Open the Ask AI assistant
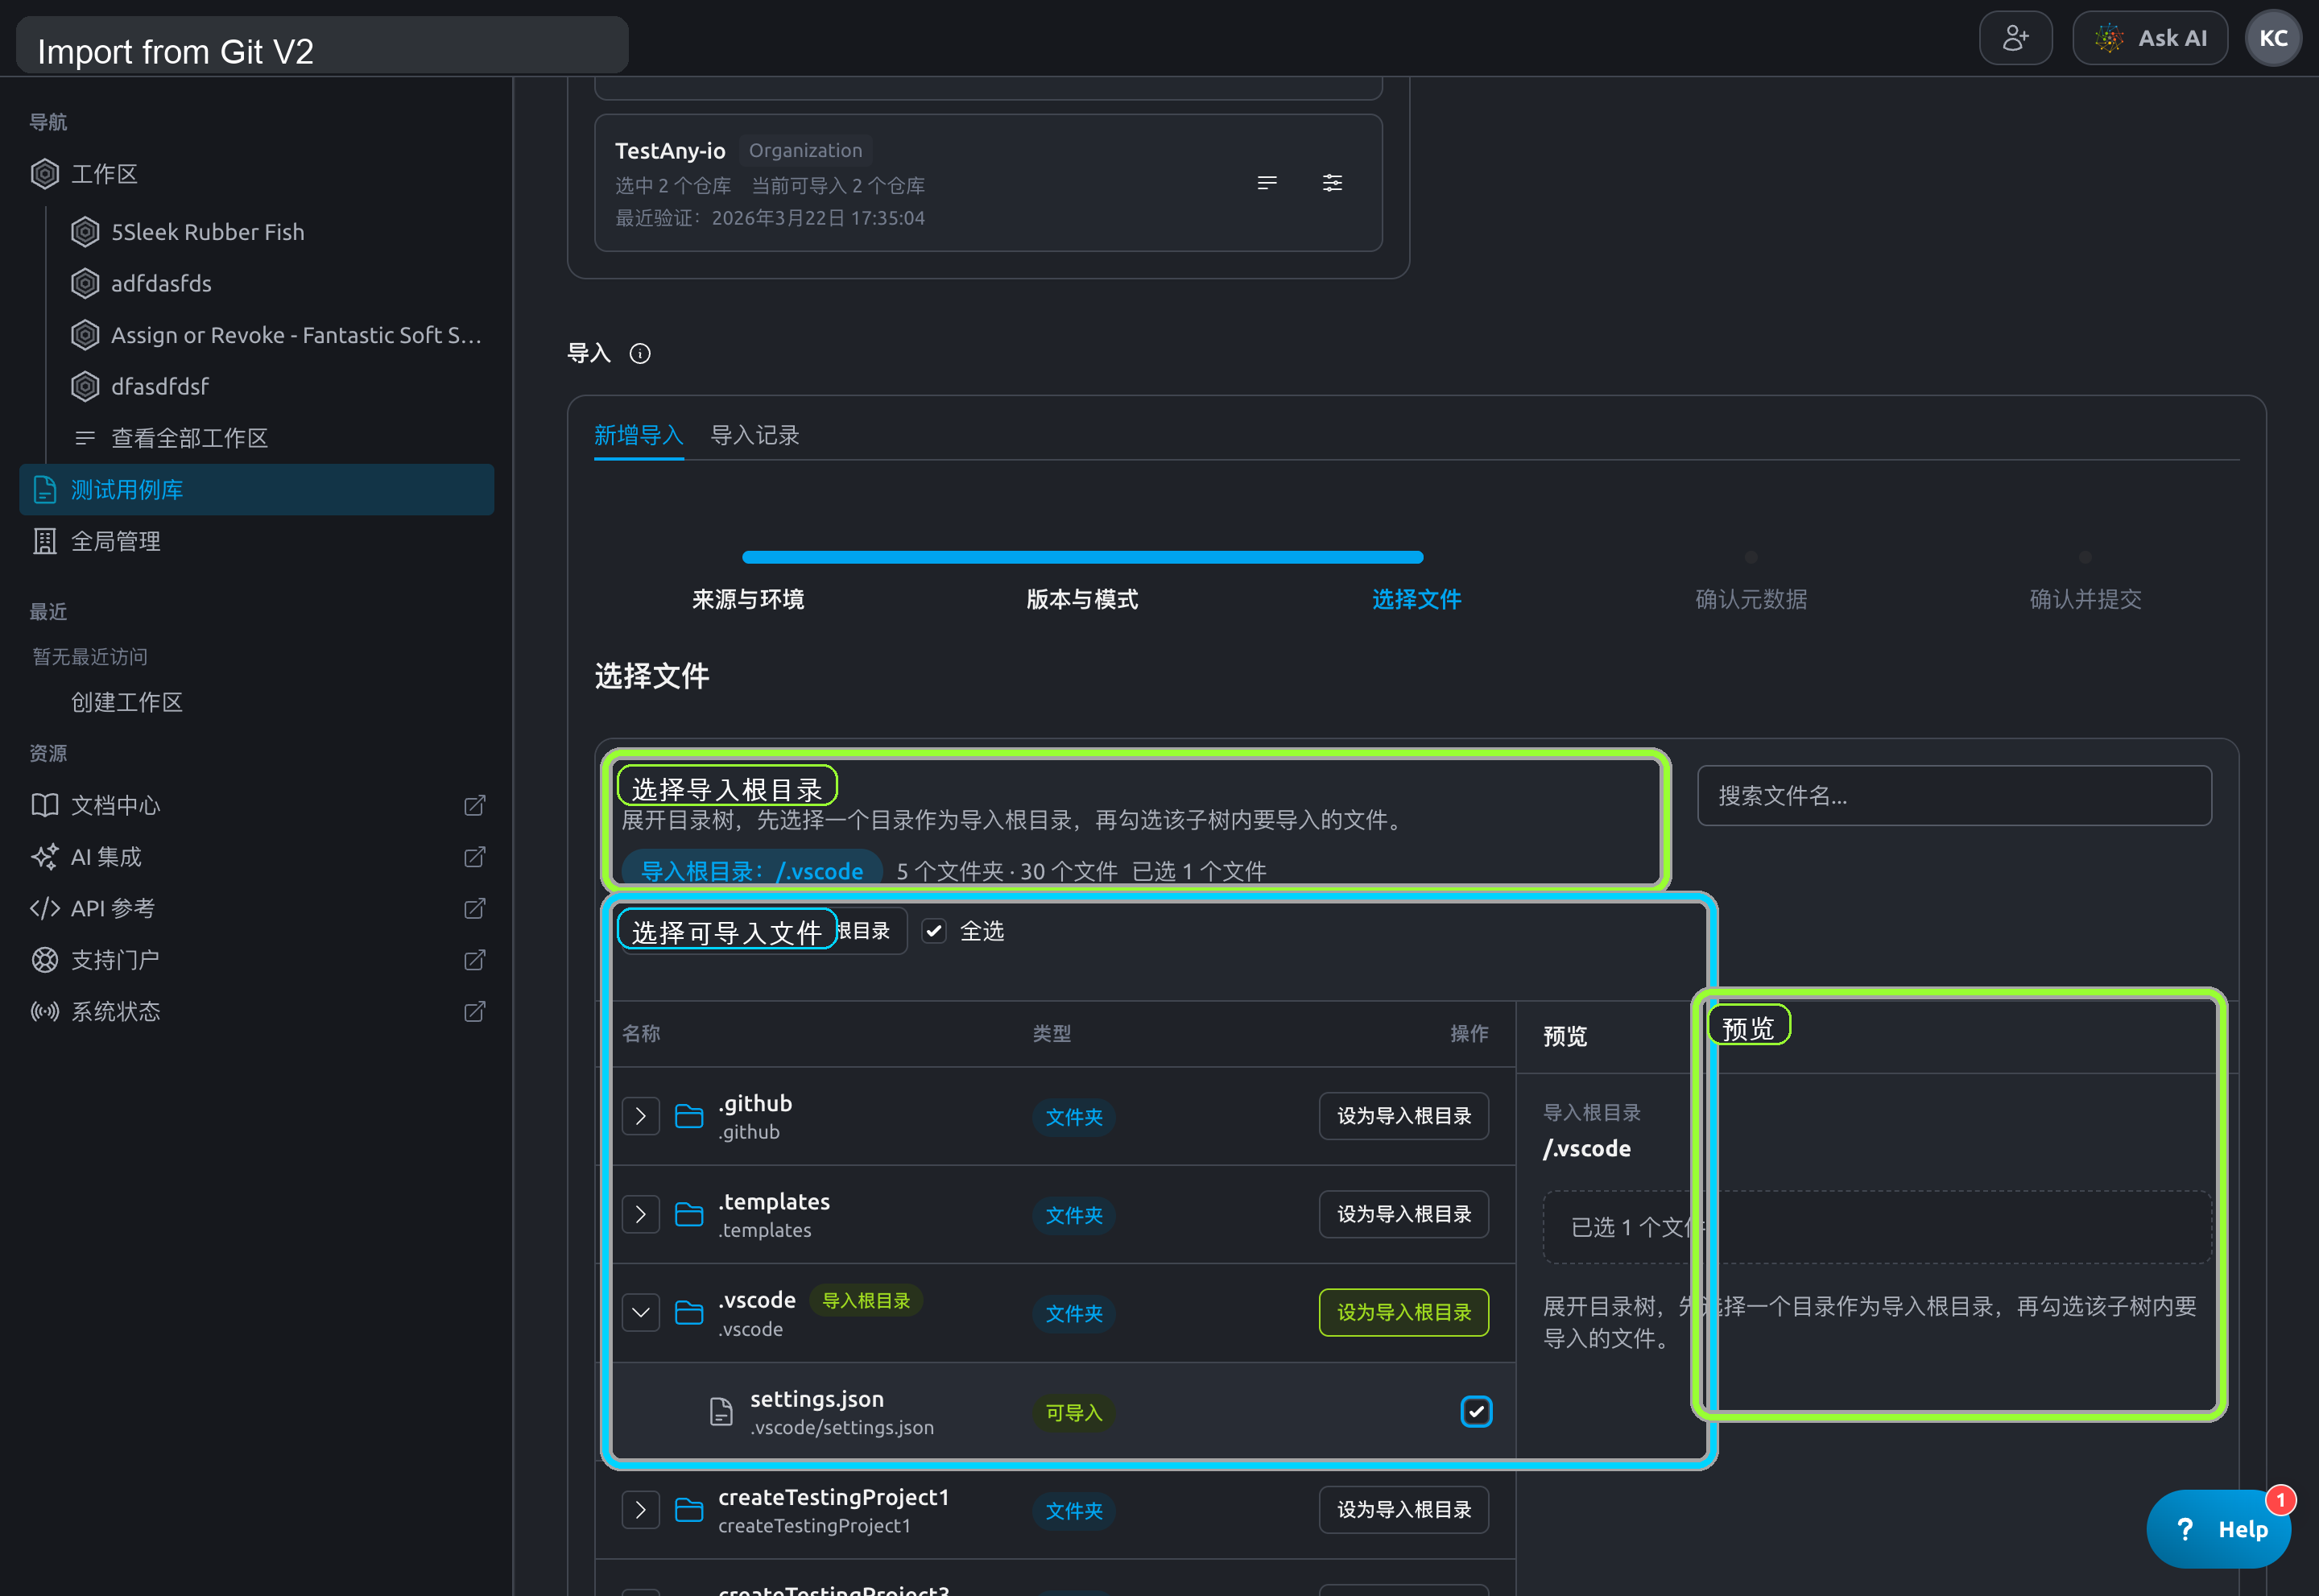The width and height of the screenshot is (2319, 1596). [x=2150, y=38]
